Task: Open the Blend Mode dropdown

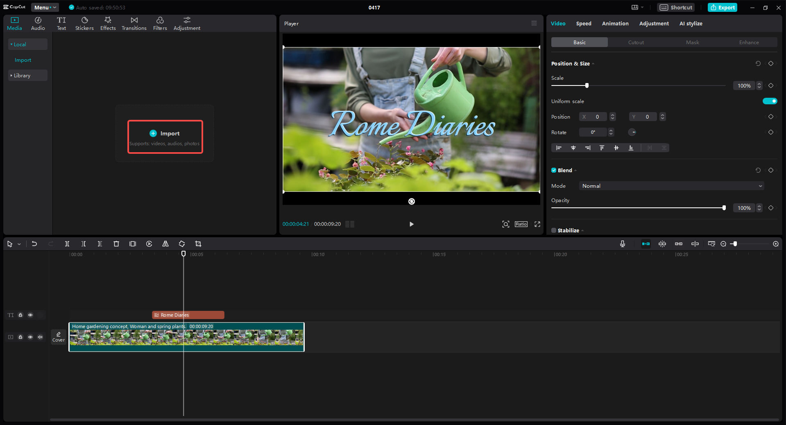Action: [670, 186]
